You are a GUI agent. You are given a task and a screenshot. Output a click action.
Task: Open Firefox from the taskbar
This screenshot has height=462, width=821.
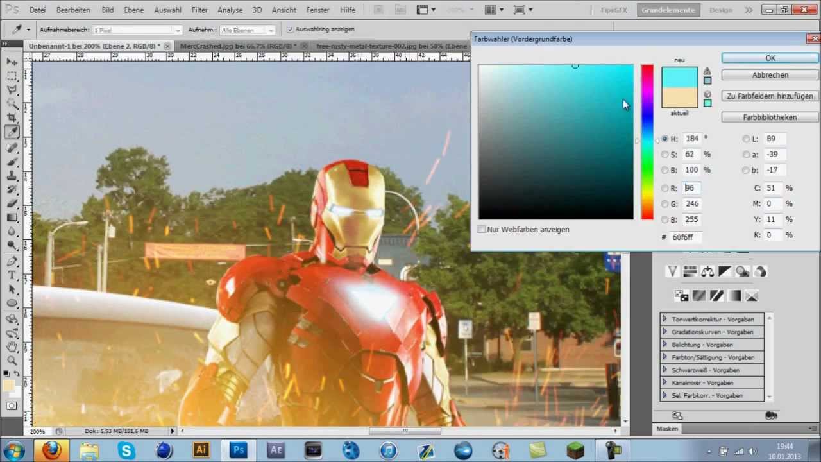click(51, 450)
